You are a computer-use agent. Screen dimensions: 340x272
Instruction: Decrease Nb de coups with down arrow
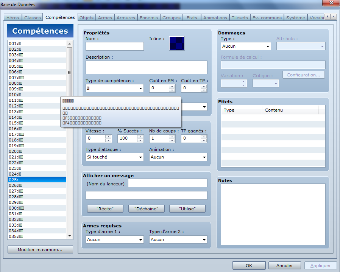(172, 140)
